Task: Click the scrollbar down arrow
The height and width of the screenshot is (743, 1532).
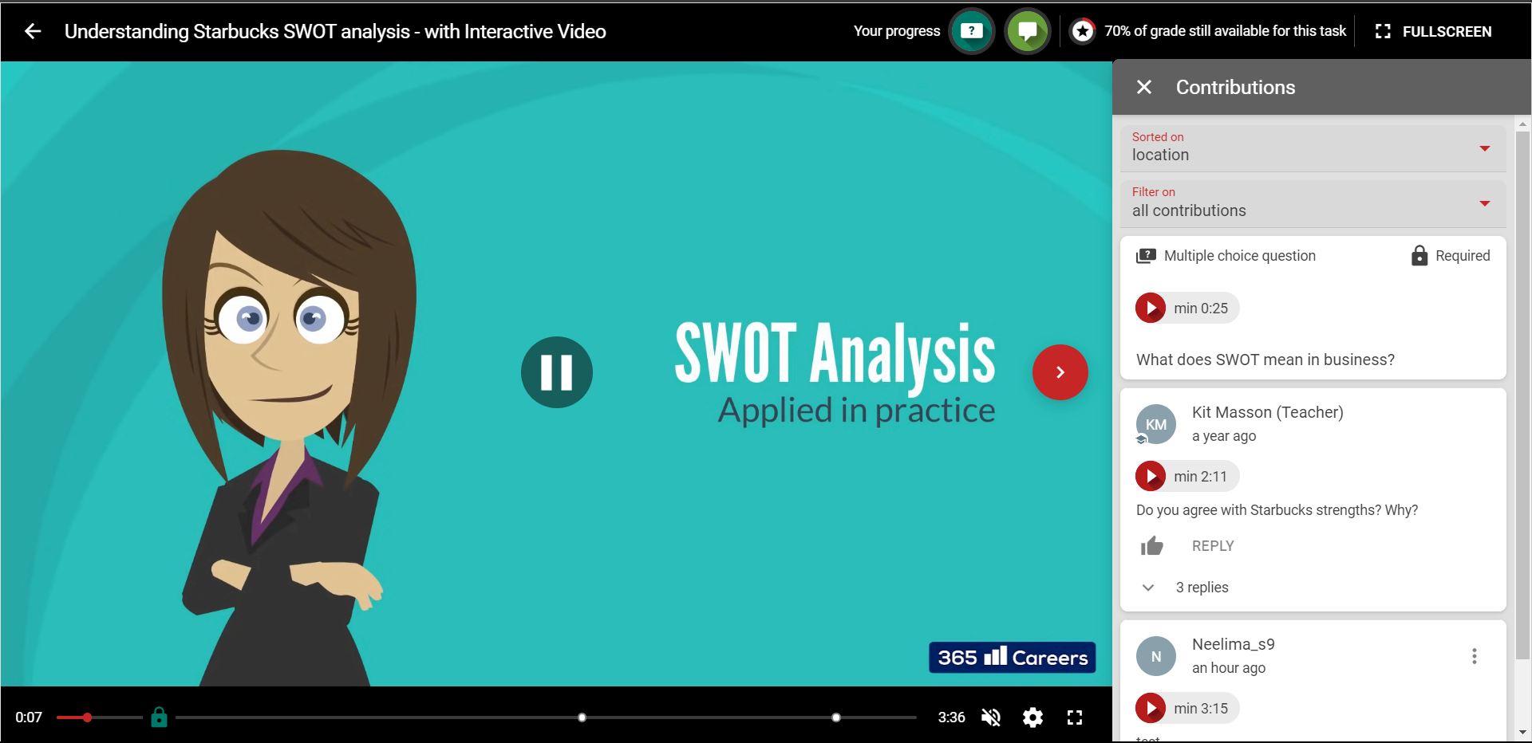Action: [1522, 733]
